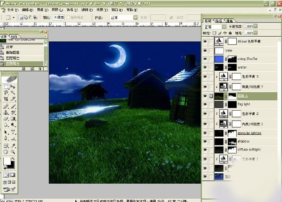Select the Pen tool
Screen dimensions: 282x202
(6, 138)
